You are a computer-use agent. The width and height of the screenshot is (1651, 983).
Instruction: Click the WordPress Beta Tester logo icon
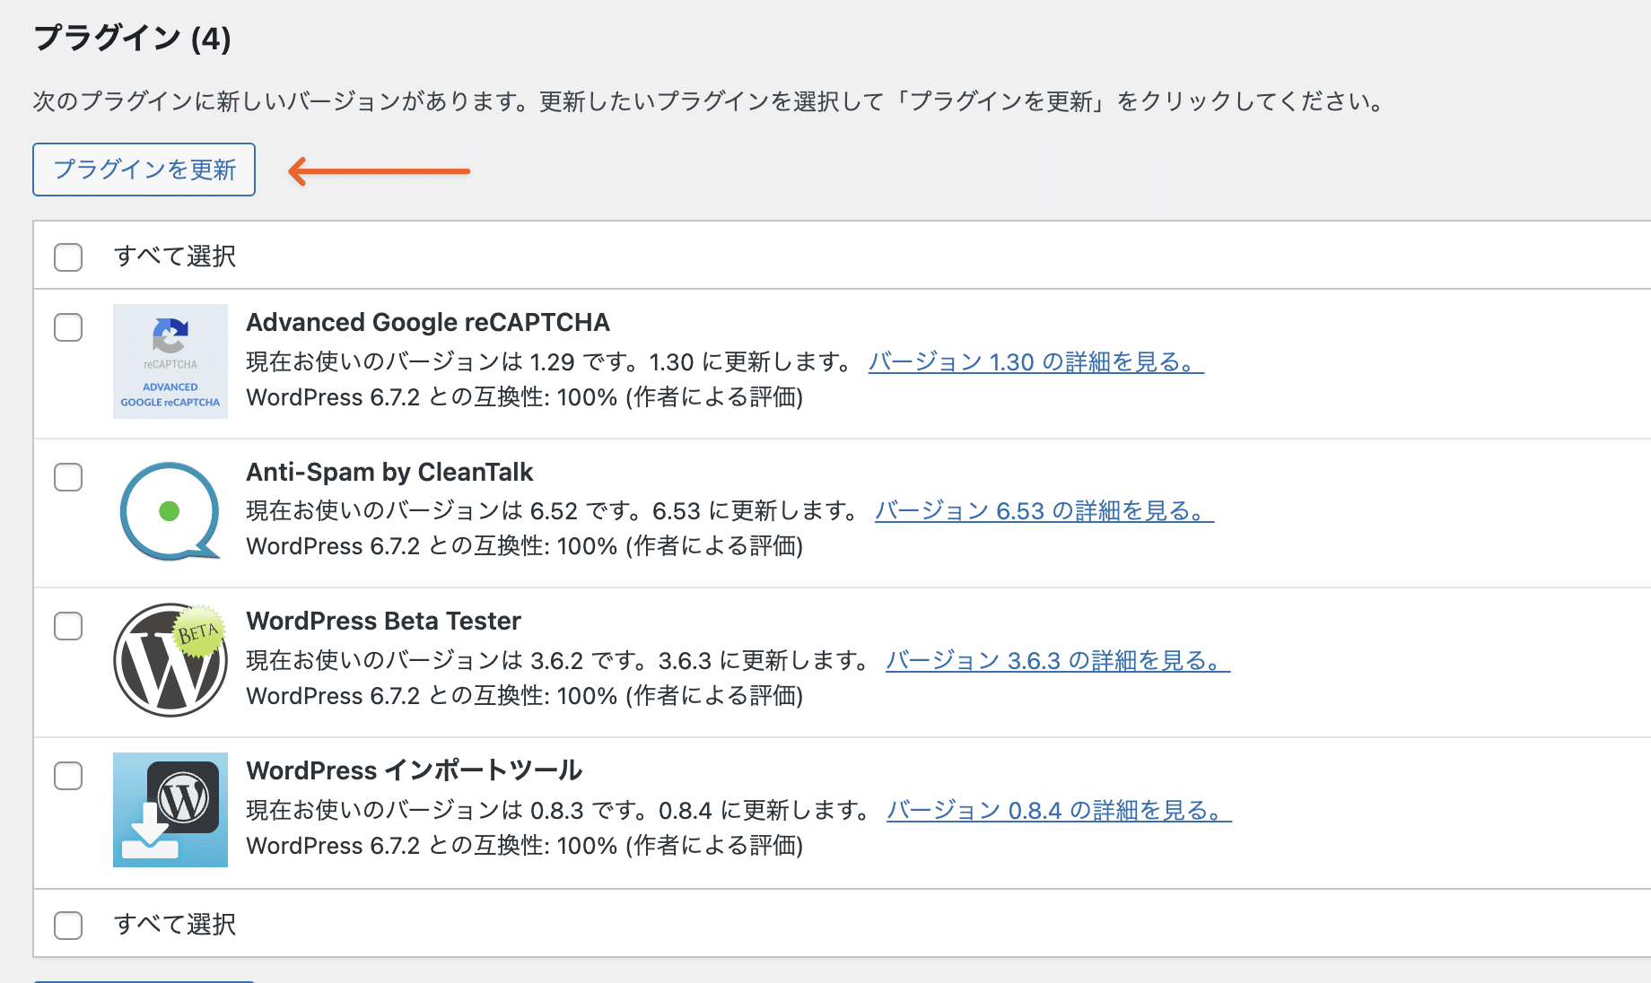pos(170,660)
